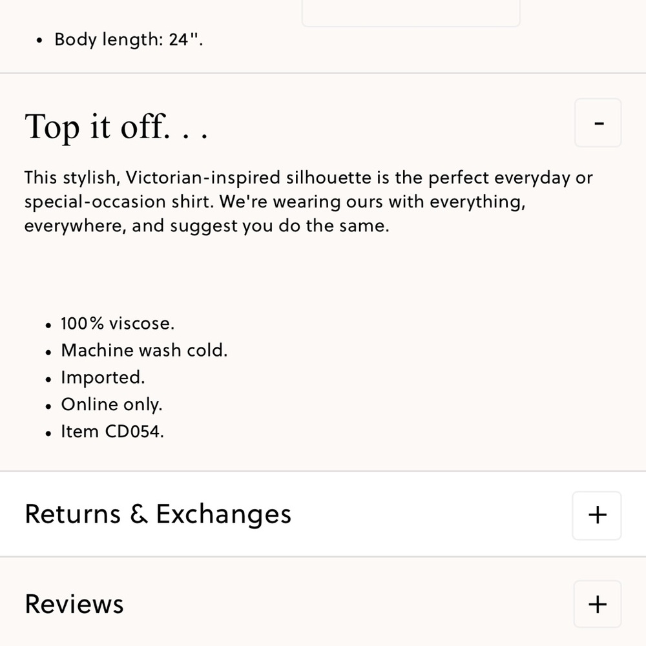Collapse the Top it off section with the minus icon
646x646 pixels.
[598, 123]
